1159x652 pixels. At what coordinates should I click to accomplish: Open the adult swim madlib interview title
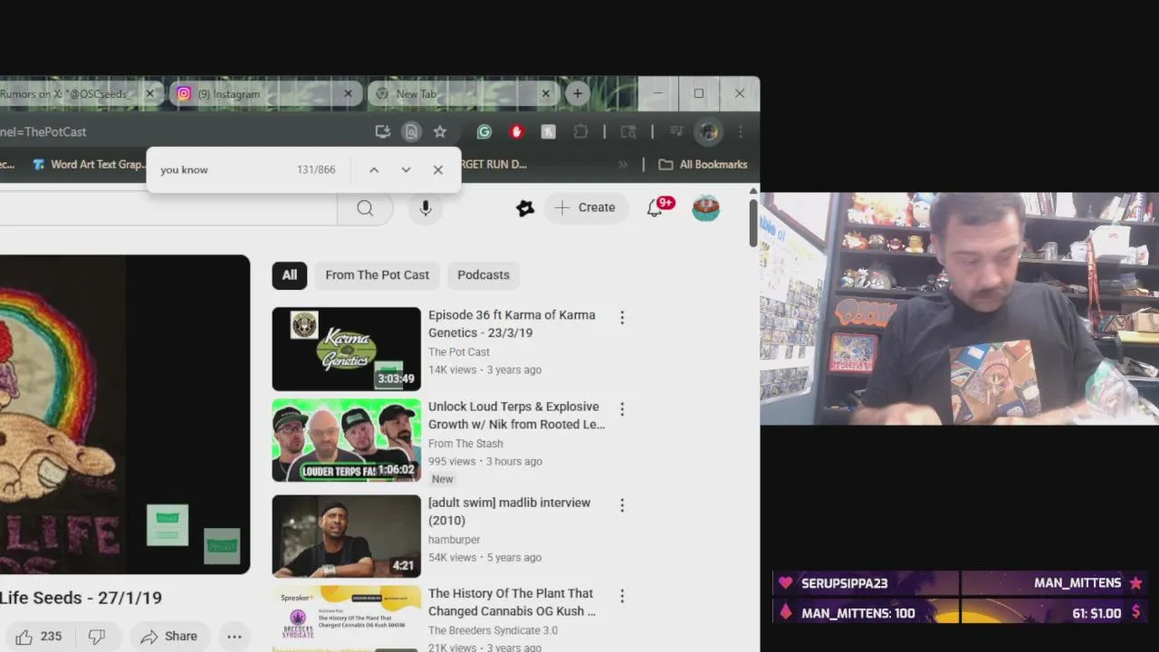[x=509, y=512]
